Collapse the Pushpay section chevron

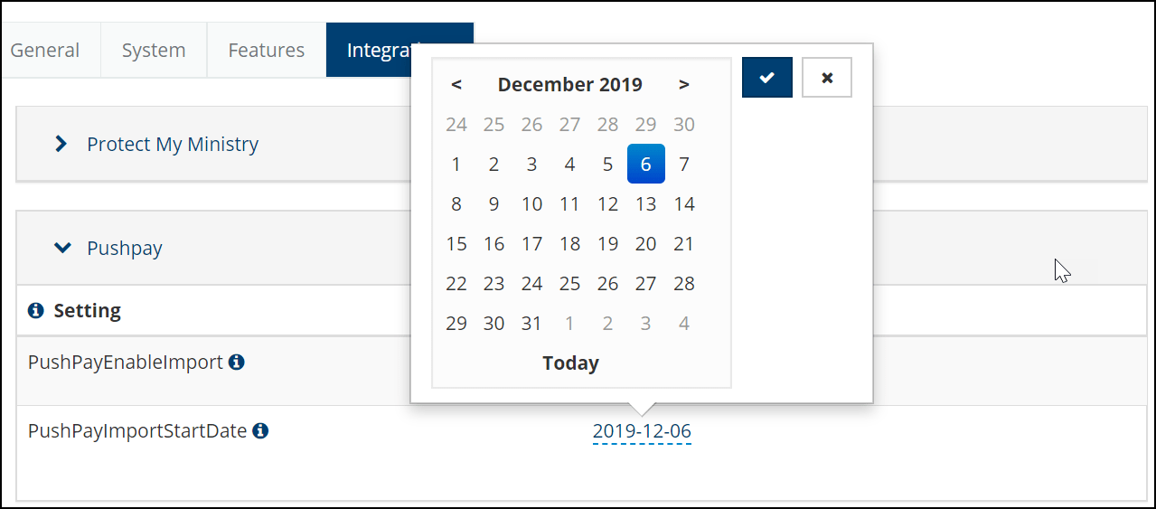62,248
